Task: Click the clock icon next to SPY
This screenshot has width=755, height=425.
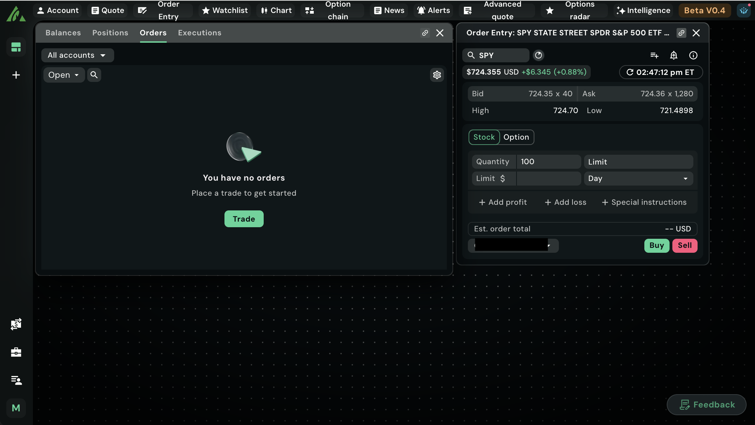Action: point(539,55)
